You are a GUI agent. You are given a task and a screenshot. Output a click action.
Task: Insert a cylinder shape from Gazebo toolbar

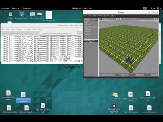point(121,19)
